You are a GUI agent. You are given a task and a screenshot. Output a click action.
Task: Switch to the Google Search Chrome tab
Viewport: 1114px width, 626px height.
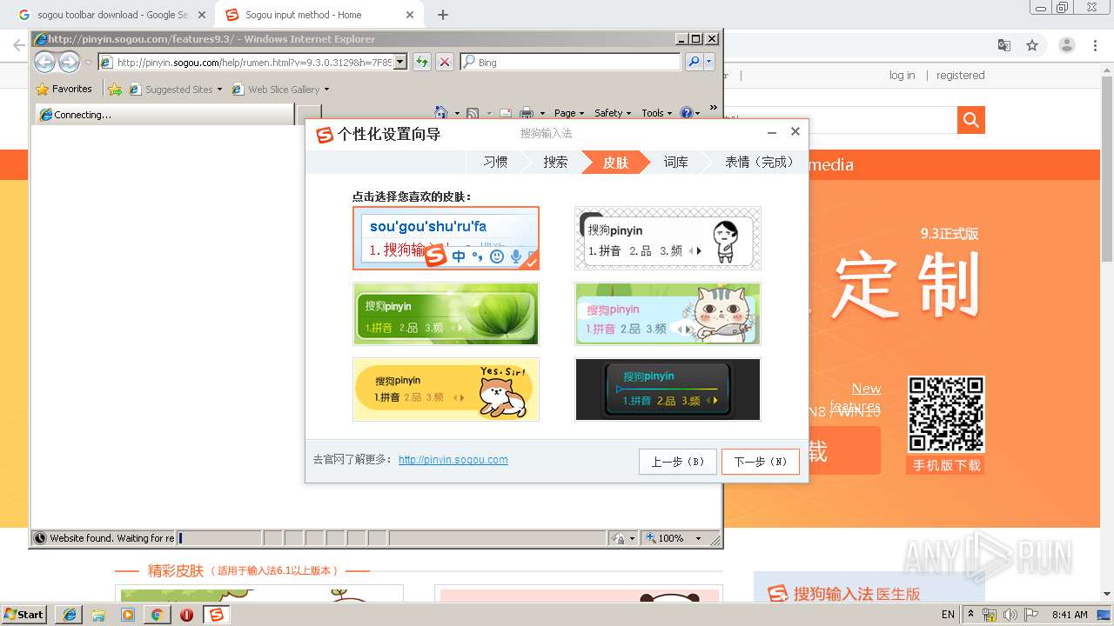(x=112, y=15)
